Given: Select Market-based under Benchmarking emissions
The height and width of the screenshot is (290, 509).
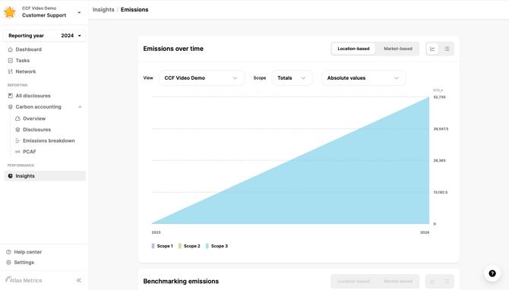Looking at the screenshot, I should 397,281.
